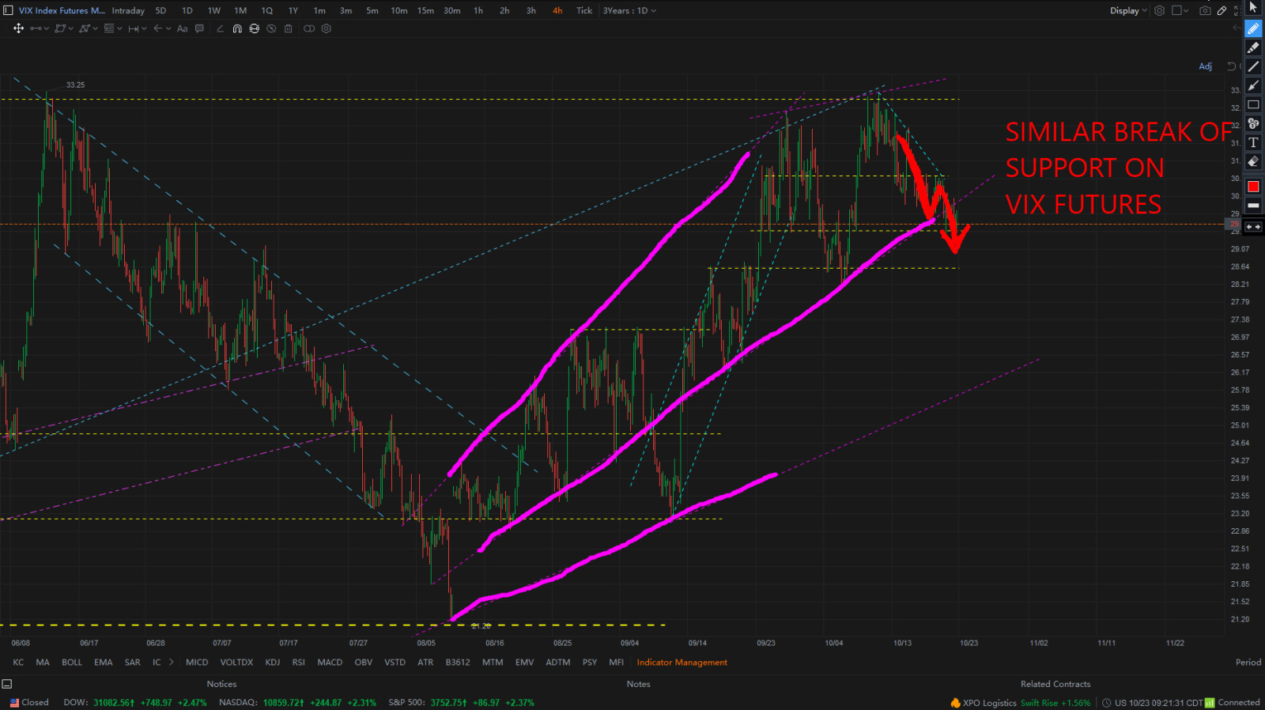Viewport: 1265px width, 710px height.
Task: Expand more main indicators chevron
Action: (172, 663)
